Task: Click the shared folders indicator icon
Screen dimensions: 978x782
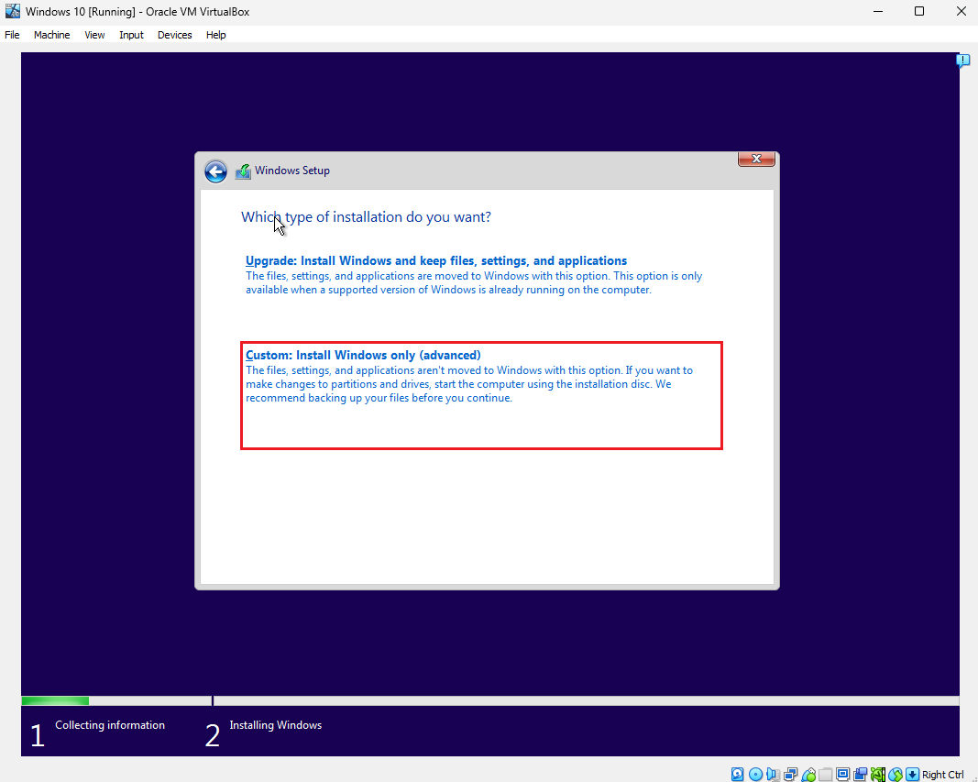Action: click(x=826, y=775)
